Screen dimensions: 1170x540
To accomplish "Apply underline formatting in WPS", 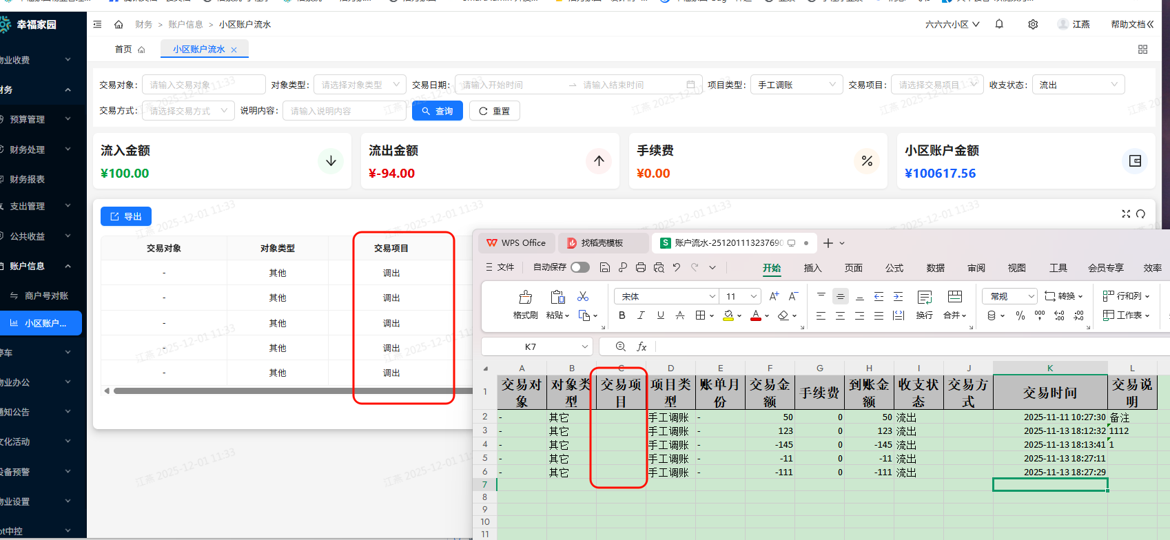I will coord(660,315).
